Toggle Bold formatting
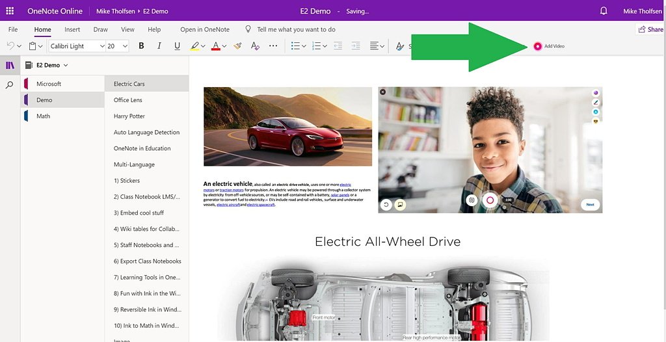 141,46
